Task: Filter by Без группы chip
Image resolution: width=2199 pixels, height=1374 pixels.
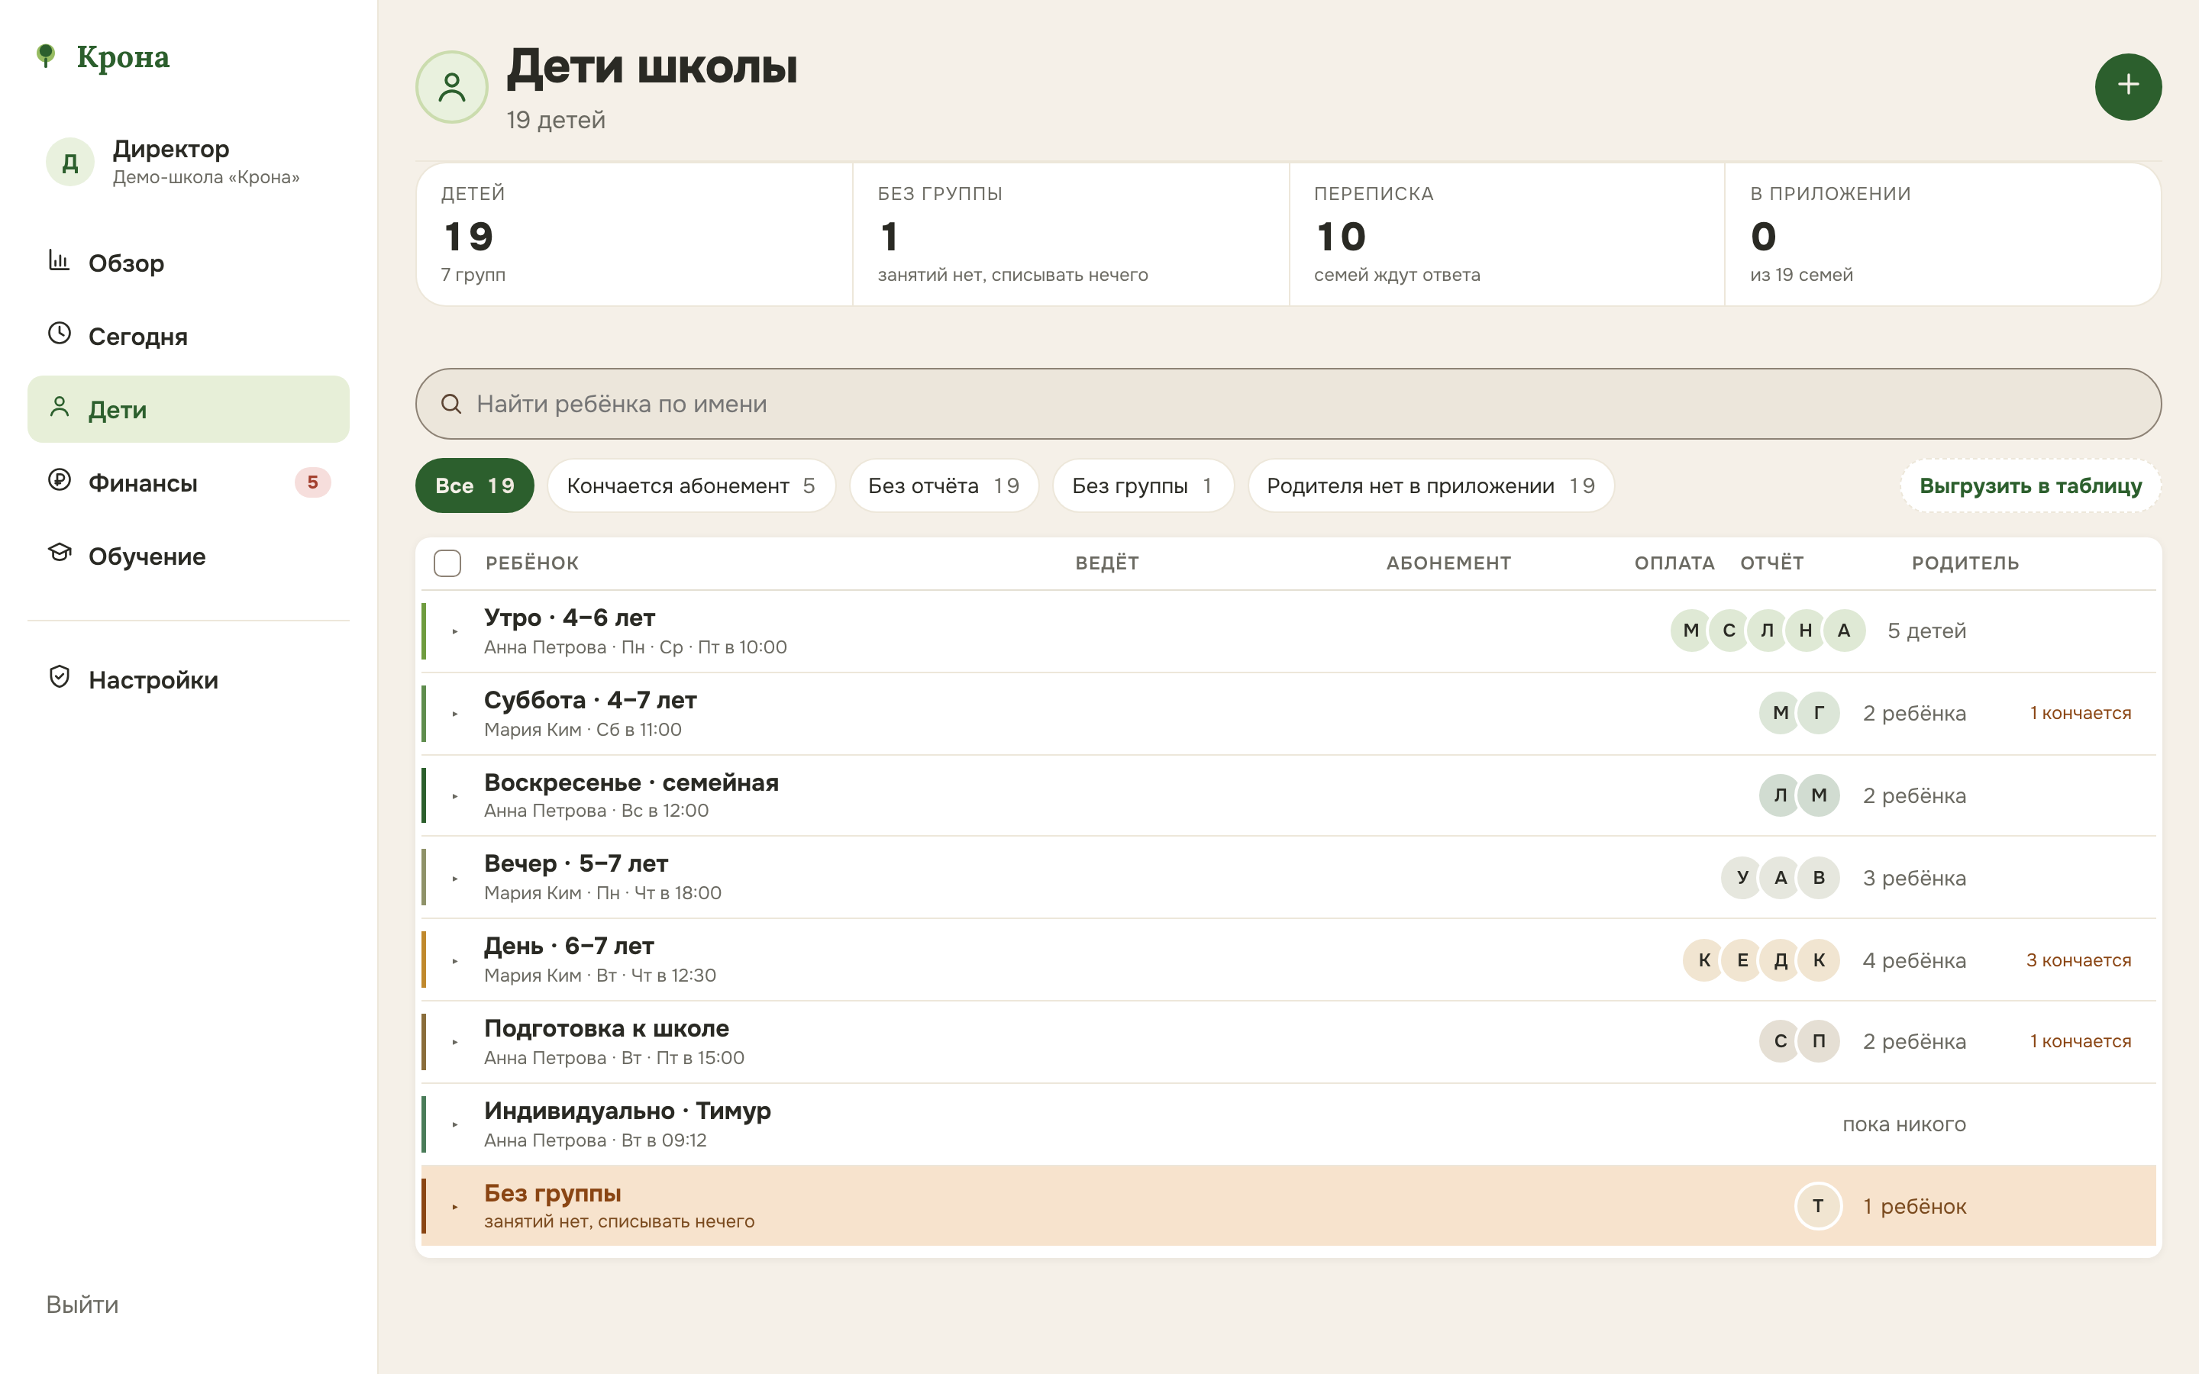Action: pos(1143,485)
